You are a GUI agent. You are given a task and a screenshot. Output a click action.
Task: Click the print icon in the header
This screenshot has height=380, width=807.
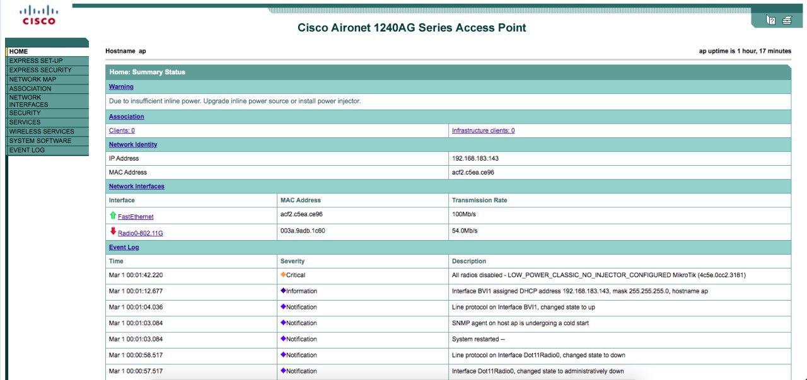[787, 20]
